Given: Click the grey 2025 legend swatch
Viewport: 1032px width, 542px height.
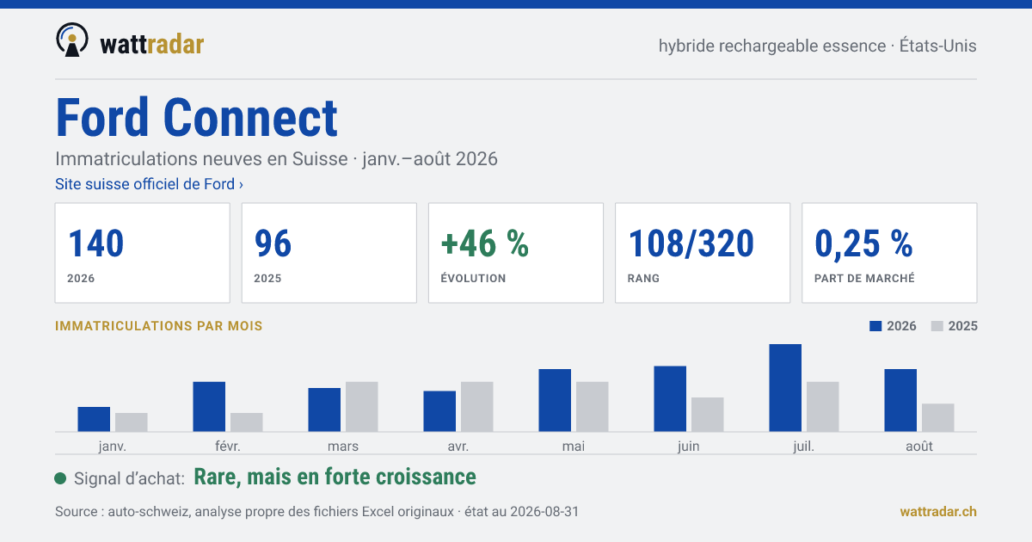Looking at the screenshot, I should [x=938, y=326].
